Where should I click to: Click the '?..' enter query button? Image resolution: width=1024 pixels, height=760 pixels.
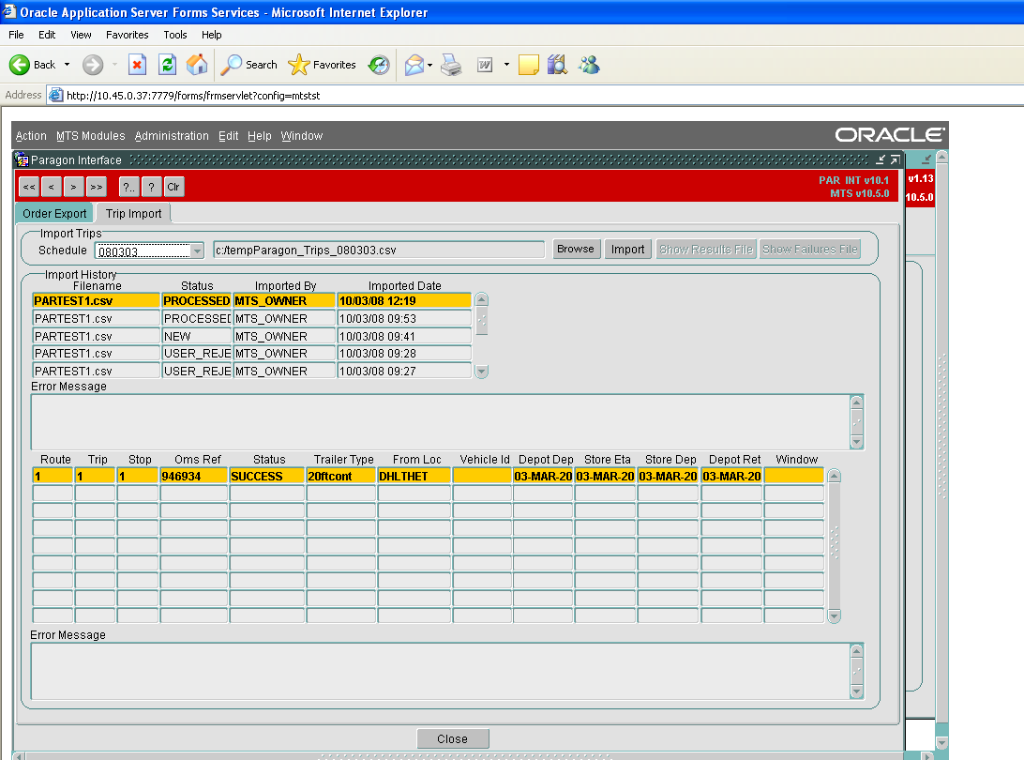click(x=128, y=187)
